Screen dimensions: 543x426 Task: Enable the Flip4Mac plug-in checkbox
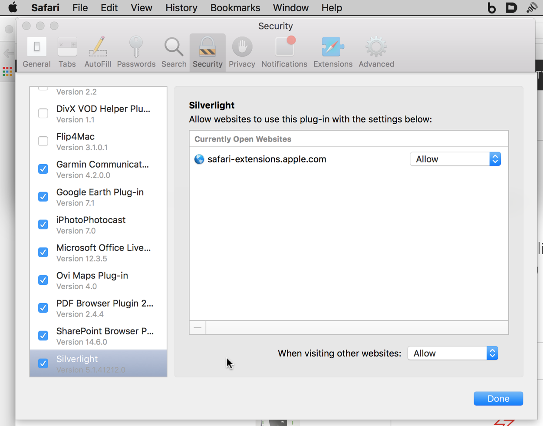pyautogui.click(x=43, y=141)
